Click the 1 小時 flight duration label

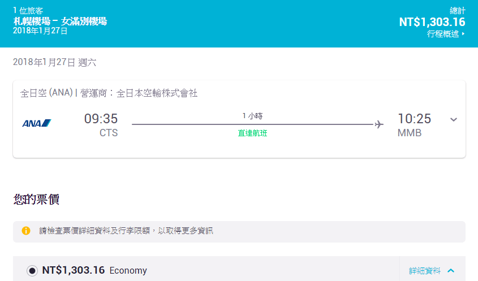point(252,116)
